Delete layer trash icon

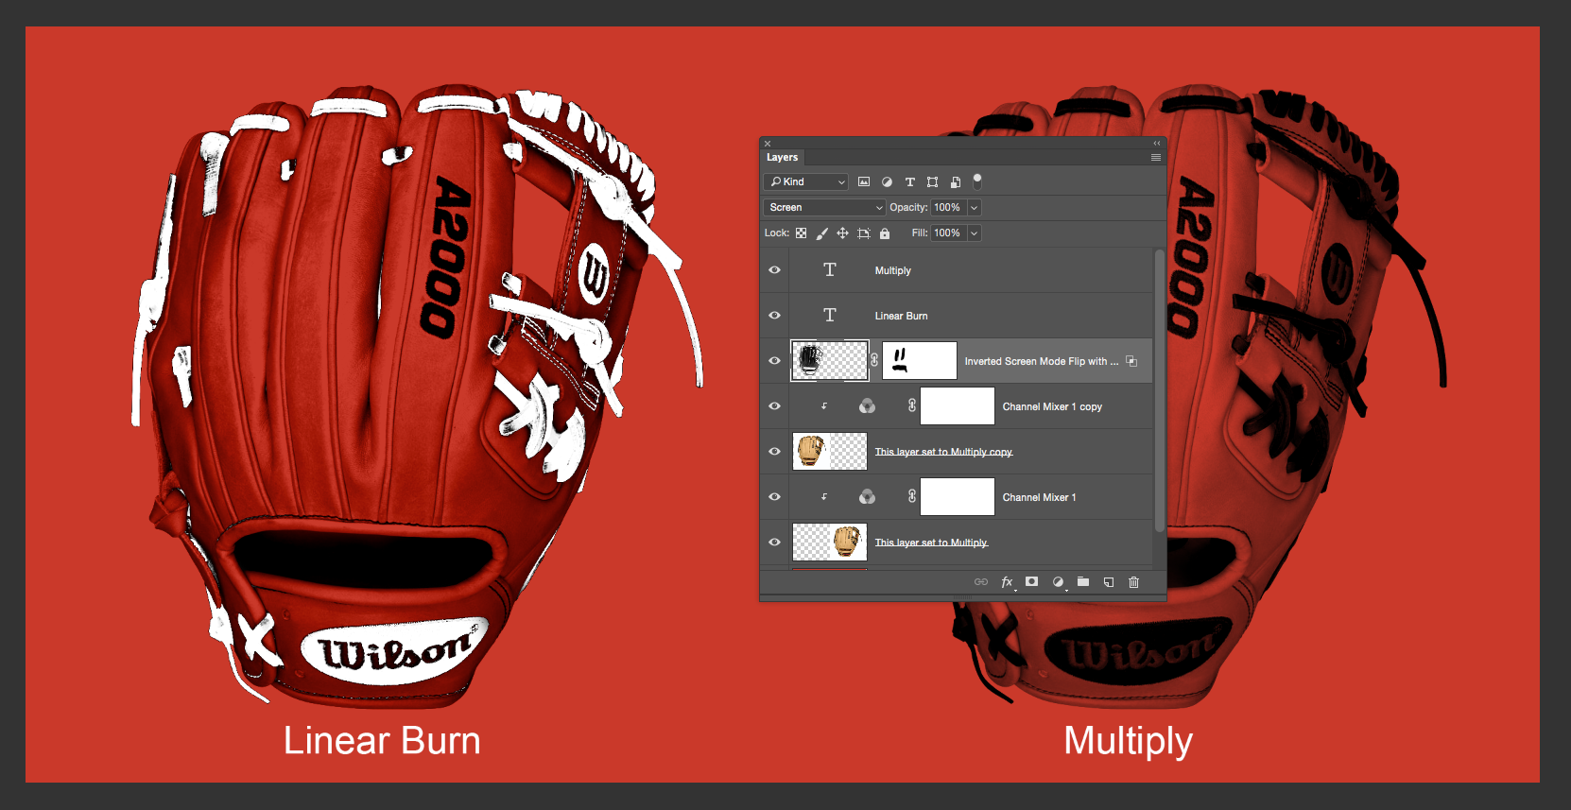pyautogui.click(x=1134, y=582)
